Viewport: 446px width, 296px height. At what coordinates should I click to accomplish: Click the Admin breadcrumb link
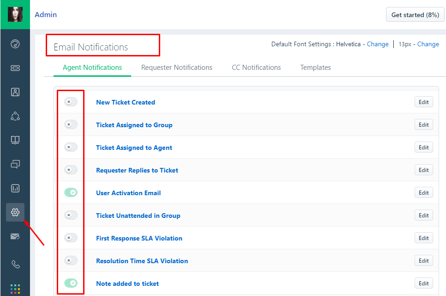tap(46, 14)
